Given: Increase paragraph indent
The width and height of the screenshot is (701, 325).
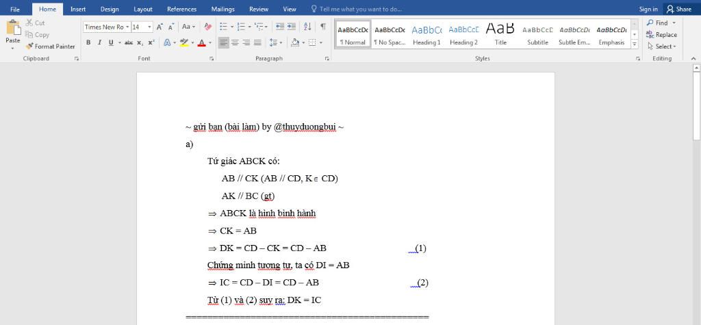Looking at the screenshot, I should 292,27.
